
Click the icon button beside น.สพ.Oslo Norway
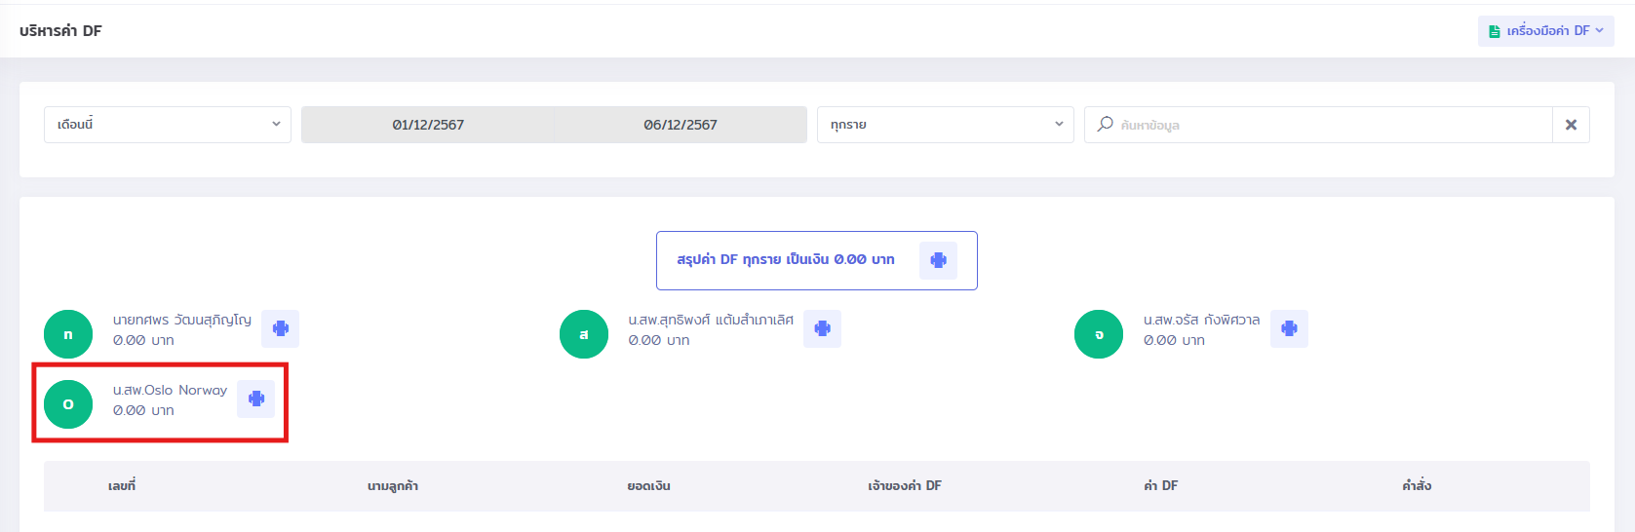tap(255, 399)
